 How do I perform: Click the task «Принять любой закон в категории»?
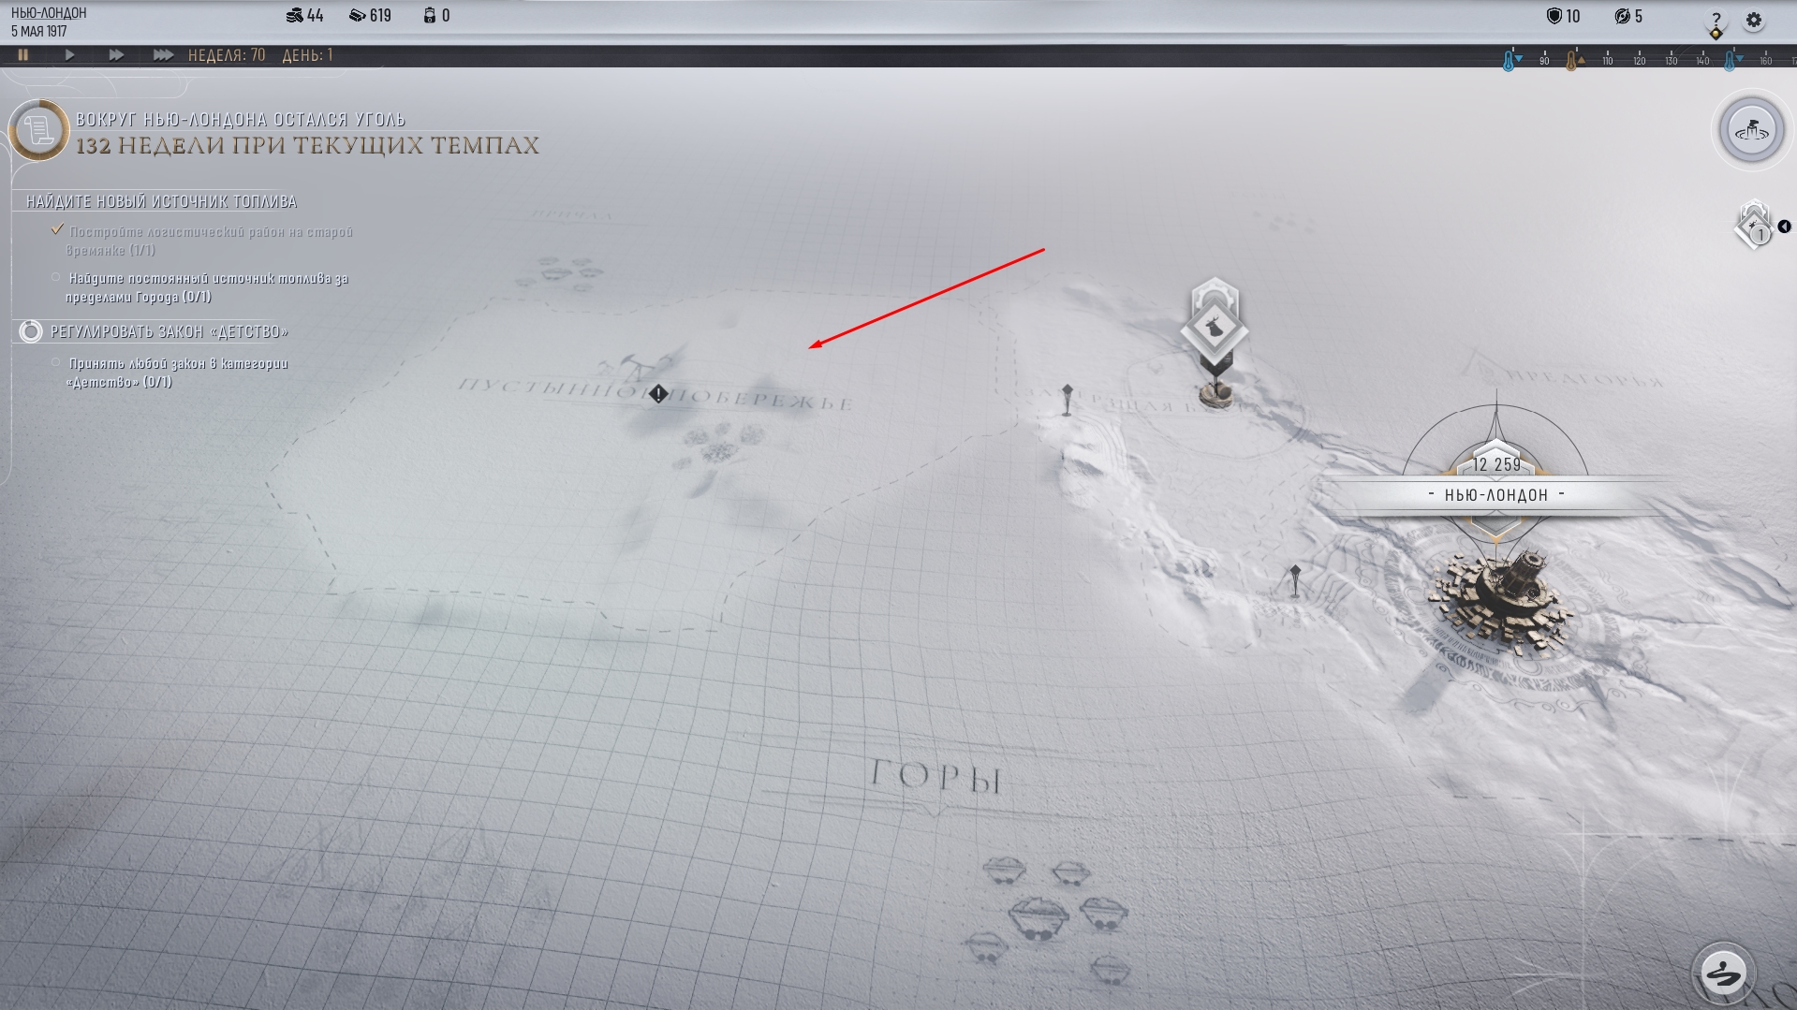(177, 373)
